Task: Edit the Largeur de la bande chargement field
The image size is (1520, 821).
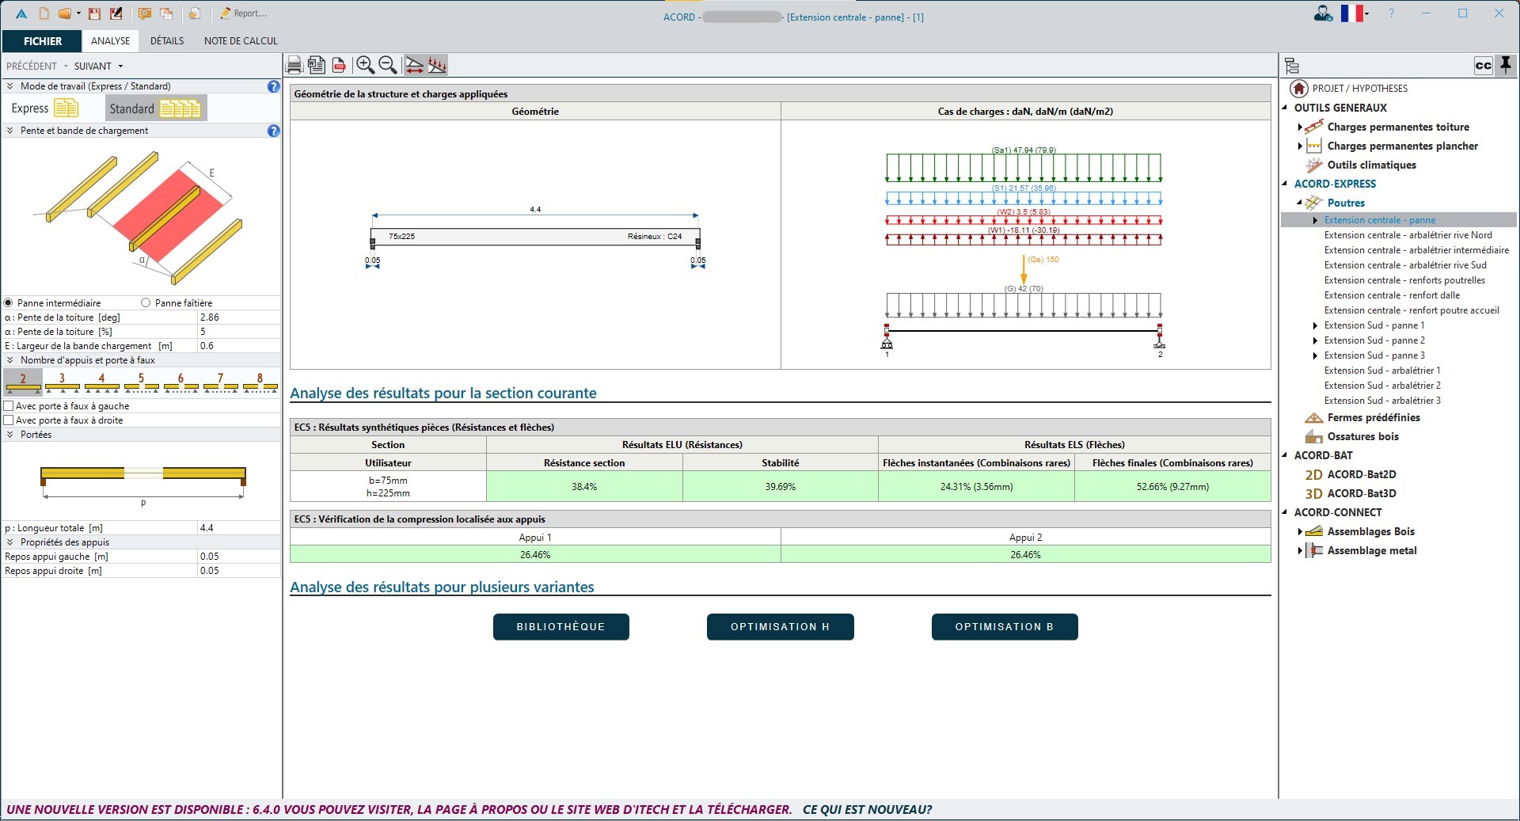Action: (239, 346)
